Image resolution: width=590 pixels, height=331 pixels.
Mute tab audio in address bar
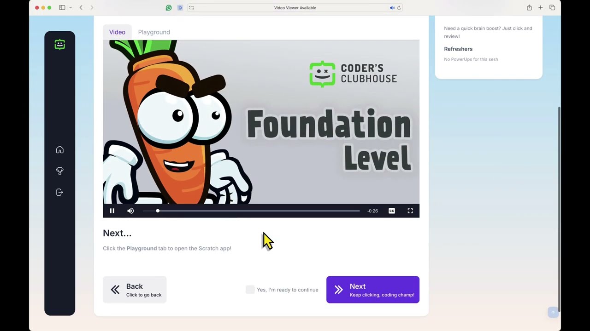click(392, 7)
